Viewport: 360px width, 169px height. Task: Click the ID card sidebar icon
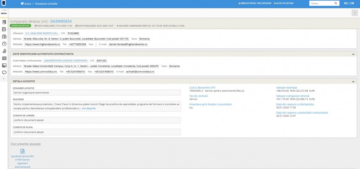click(x=4, y=58)
